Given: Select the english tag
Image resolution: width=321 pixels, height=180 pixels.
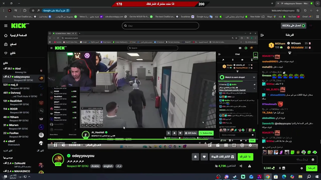Looking at the screenshot, I should click(x=108, y=166).
